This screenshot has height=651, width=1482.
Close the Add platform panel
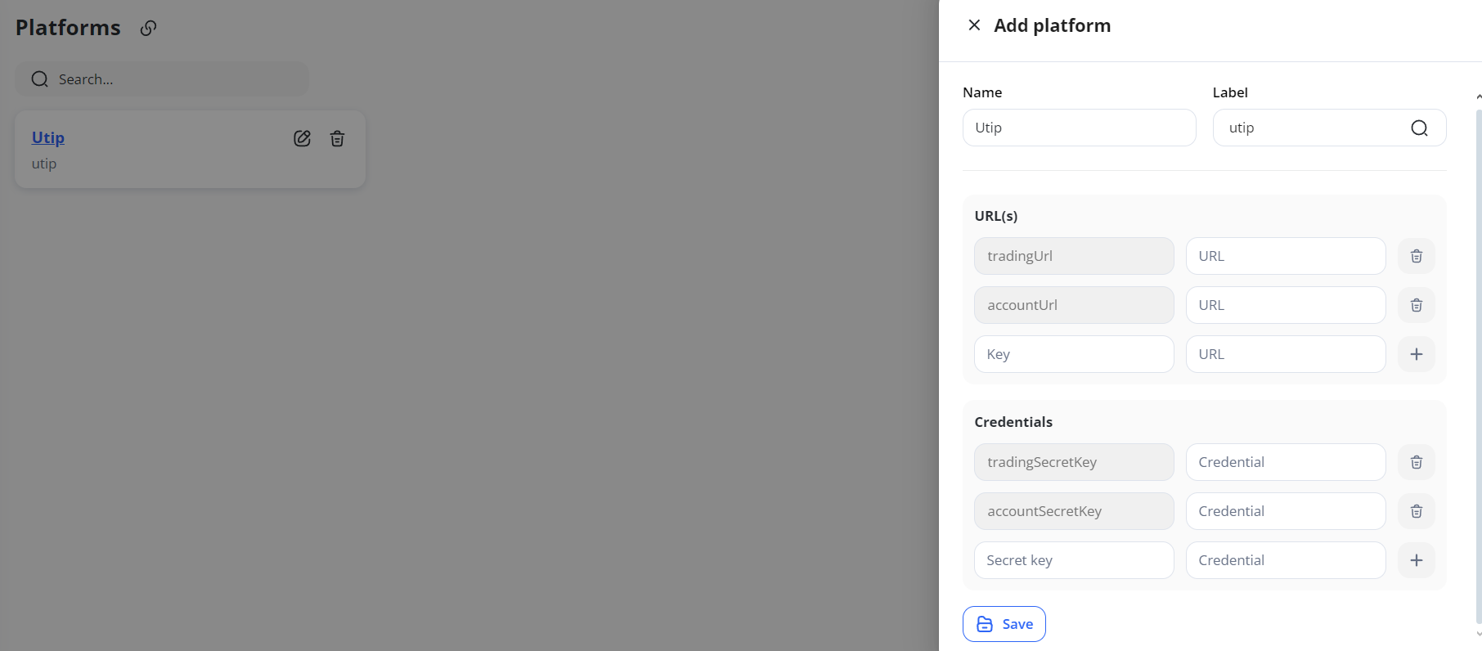pos(974,25)
